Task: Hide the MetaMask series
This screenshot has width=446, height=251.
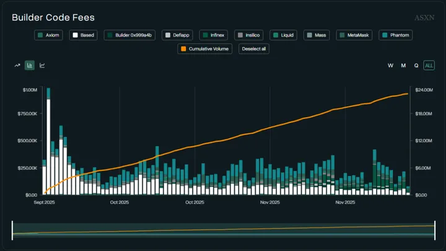Action: click(354, 35)
